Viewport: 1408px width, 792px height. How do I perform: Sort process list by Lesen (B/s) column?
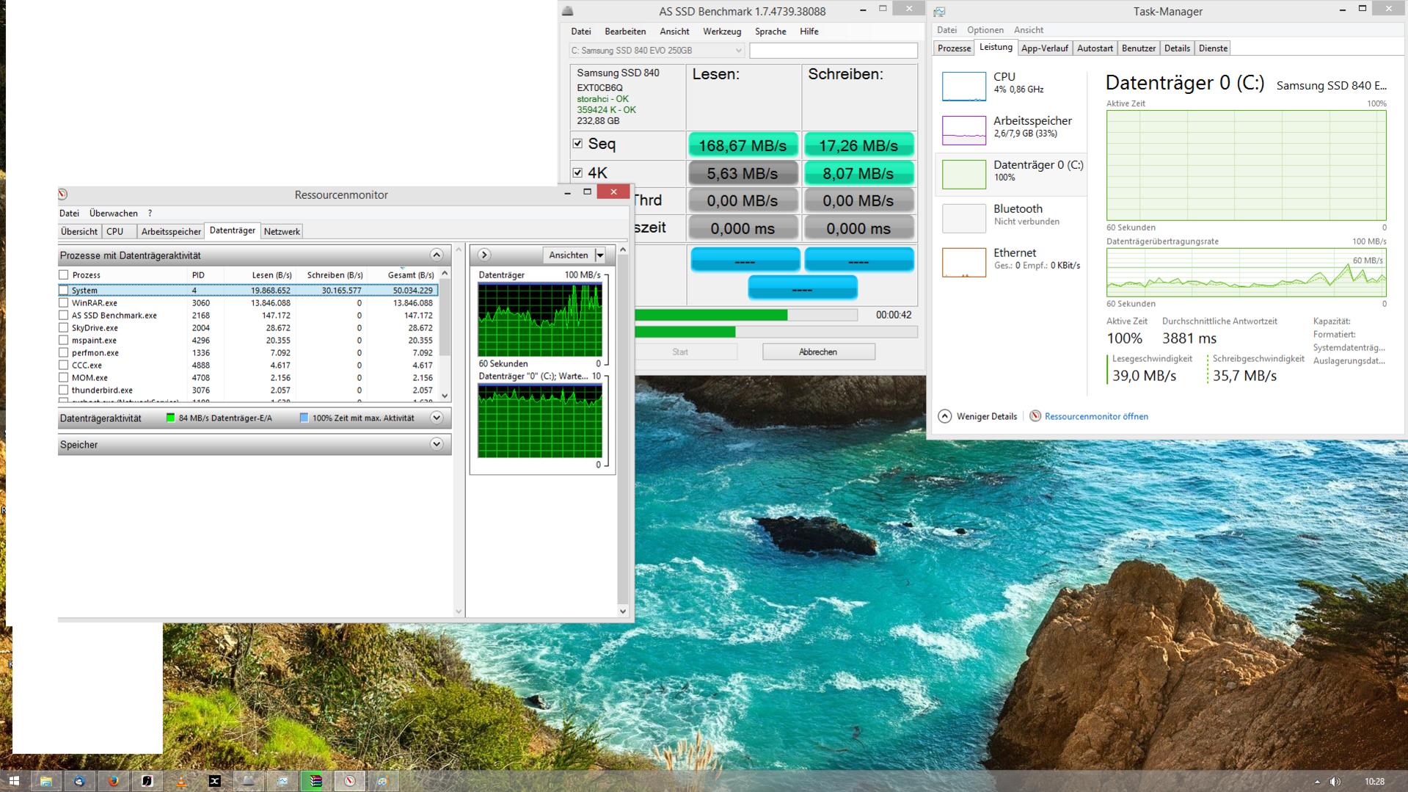click(271, 275)
